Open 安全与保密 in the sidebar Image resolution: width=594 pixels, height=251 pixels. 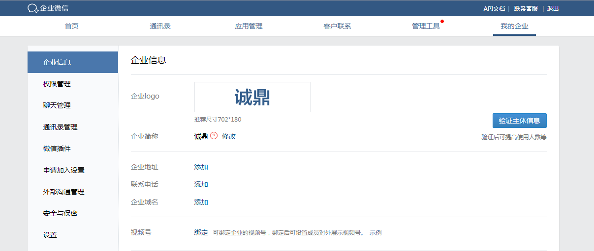click(61, 213)
